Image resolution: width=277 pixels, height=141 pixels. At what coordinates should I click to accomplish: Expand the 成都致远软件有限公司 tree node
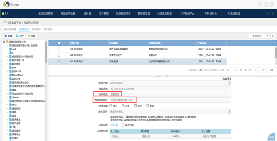point(7,56)
